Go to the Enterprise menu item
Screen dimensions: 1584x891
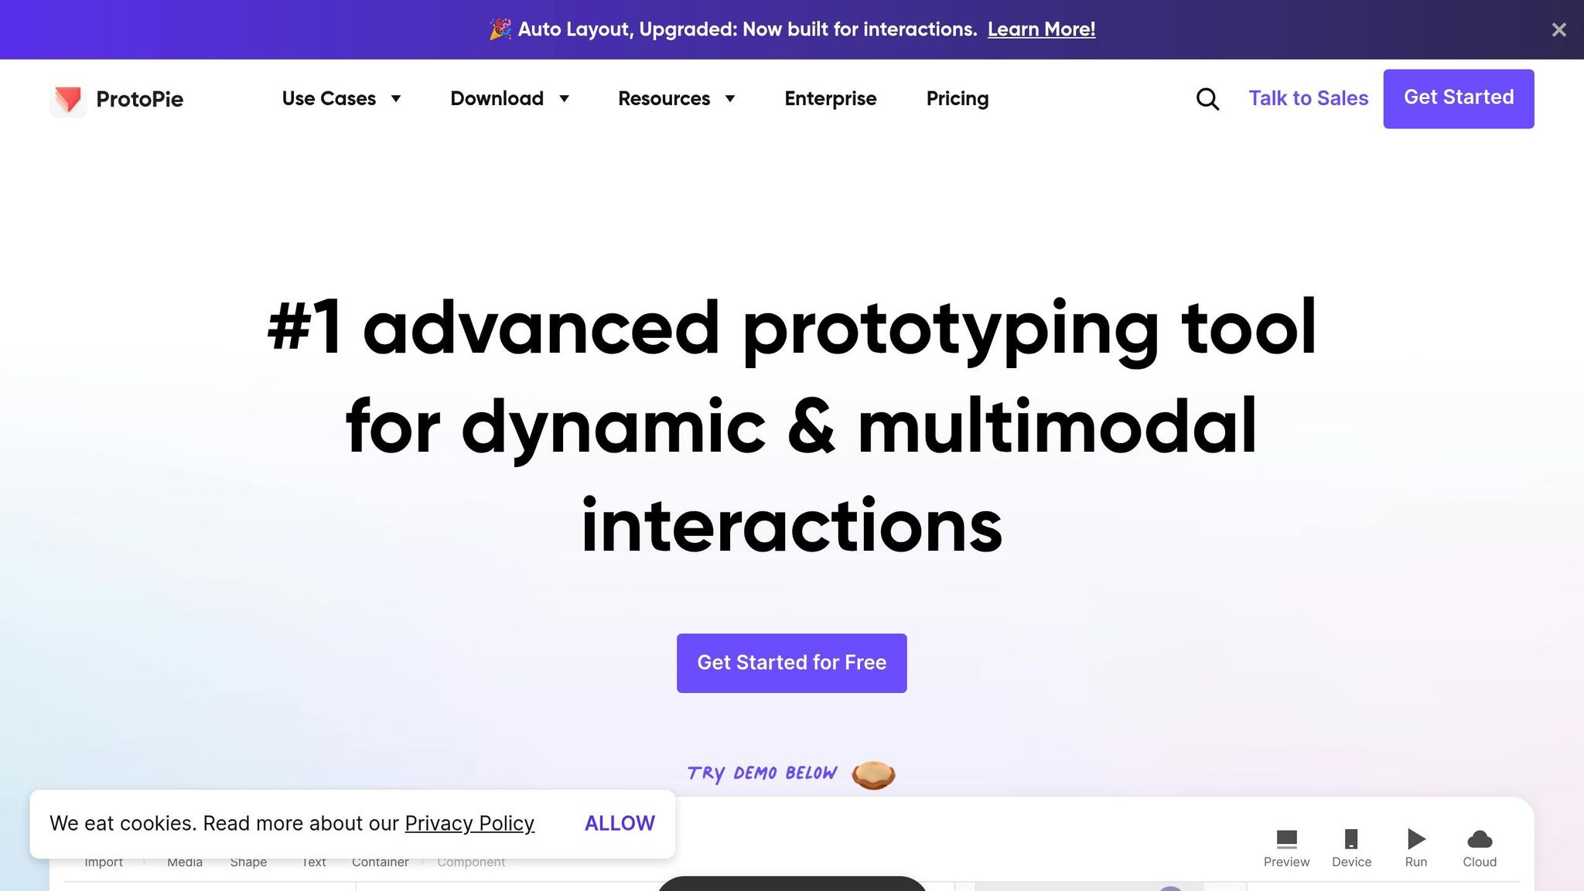830,99
